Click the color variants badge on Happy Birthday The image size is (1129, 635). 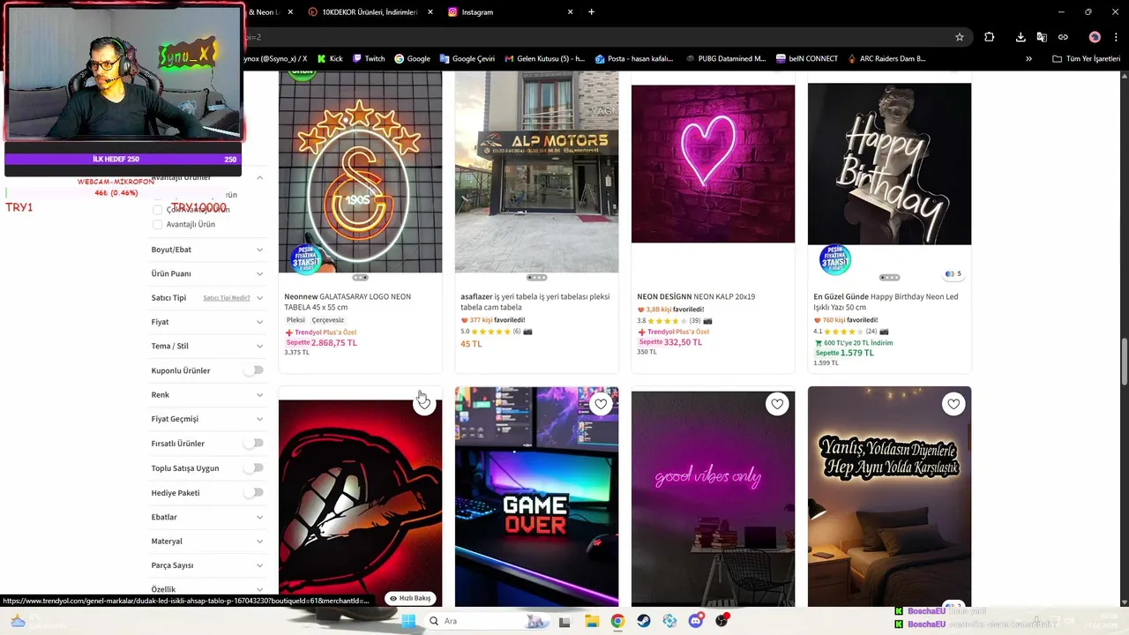pos(953,274)
